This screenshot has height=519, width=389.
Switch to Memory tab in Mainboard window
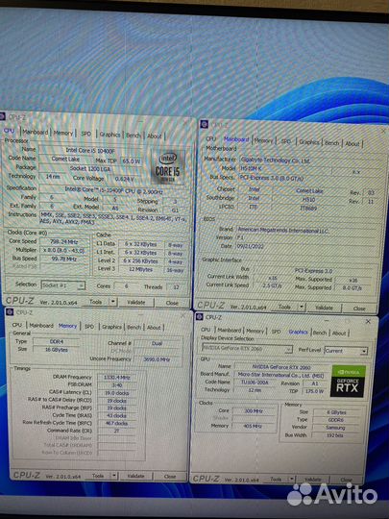(x=263, y=140)
